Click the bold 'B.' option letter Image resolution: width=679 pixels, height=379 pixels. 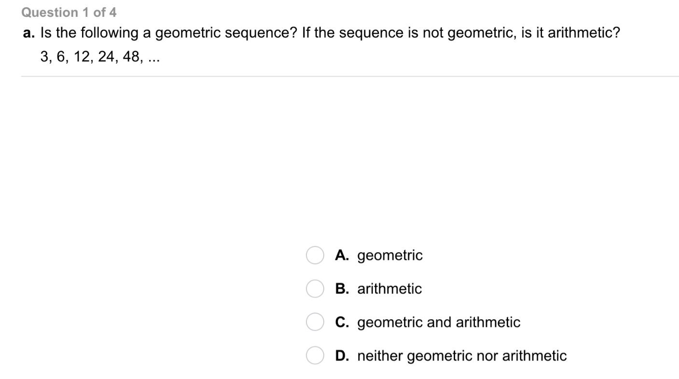pos(342,289)
